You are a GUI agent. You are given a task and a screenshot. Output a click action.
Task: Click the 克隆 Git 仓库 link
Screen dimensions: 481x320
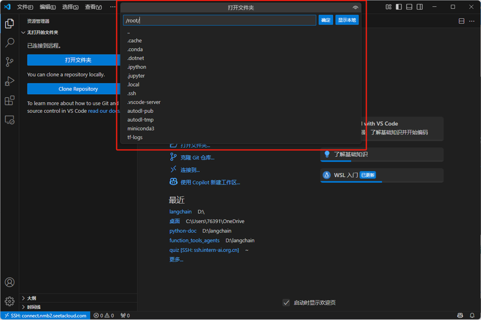point(197,157)
